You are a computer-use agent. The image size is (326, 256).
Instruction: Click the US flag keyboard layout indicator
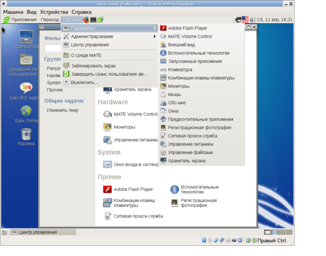coord(245,20)
